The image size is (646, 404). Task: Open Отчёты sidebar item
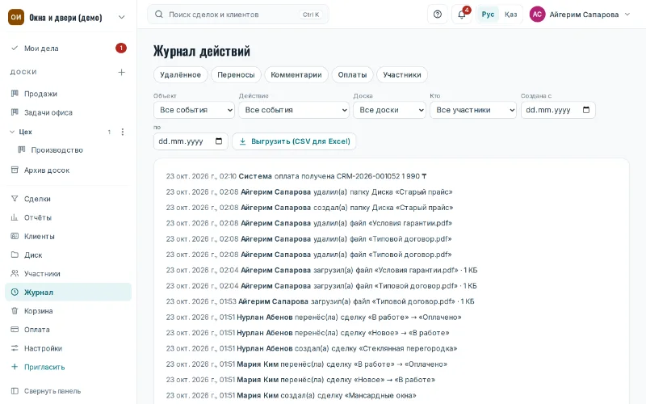tap(69, 217)
